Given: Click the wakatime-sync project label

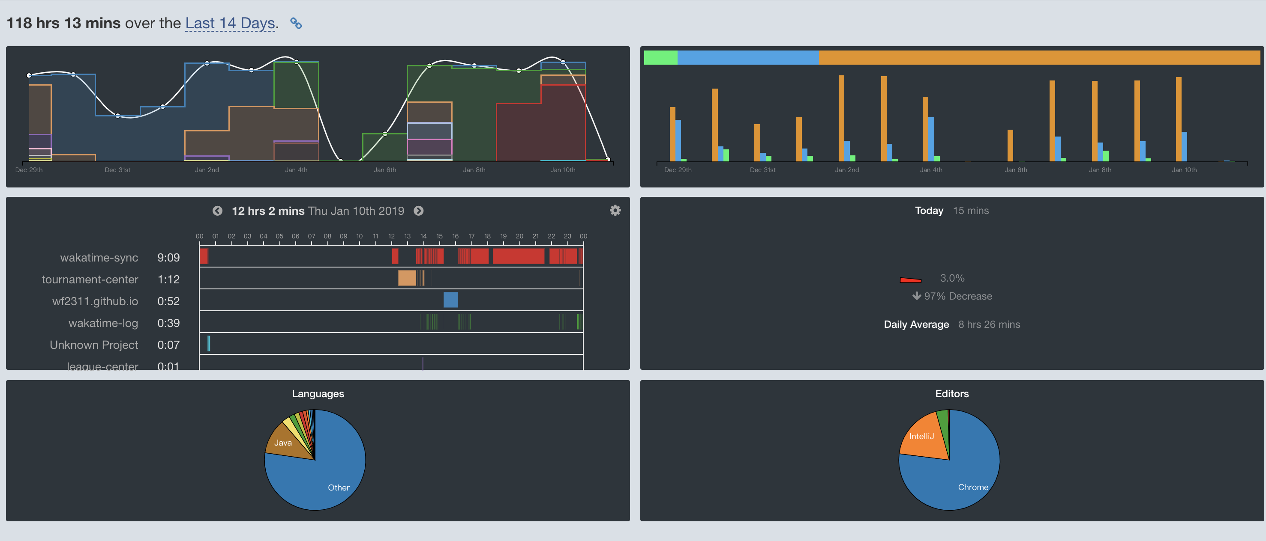Looking at the screenshot, I should pos(99,258).
